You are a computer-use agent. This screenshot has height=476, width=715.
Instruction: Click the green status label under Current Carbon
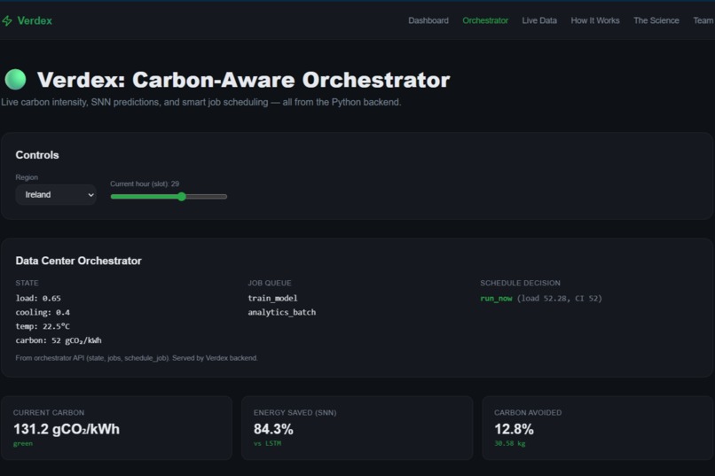(x=23, y=444)
